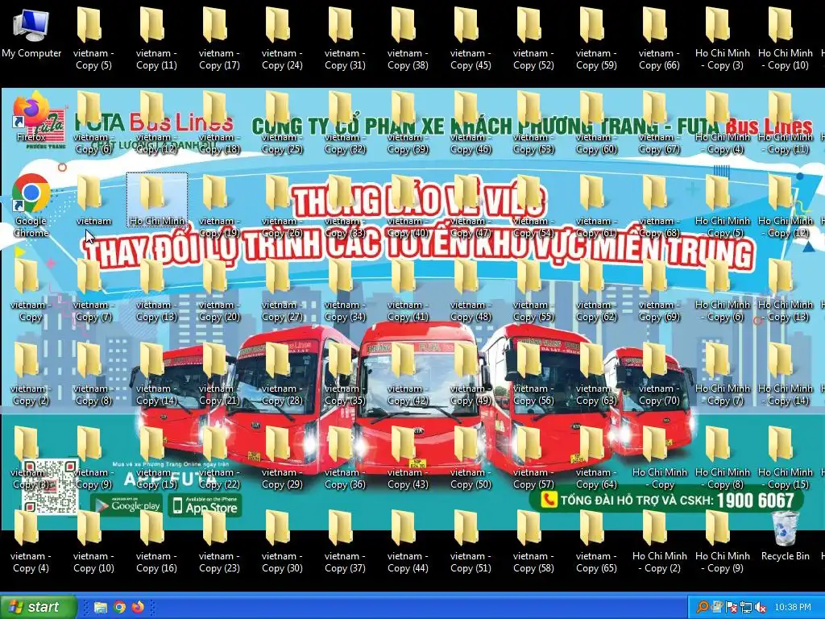Screen dimensions: 825x619
Task: Select folder 'vietnam - Copy (22)'
Action: click(219, 458)
